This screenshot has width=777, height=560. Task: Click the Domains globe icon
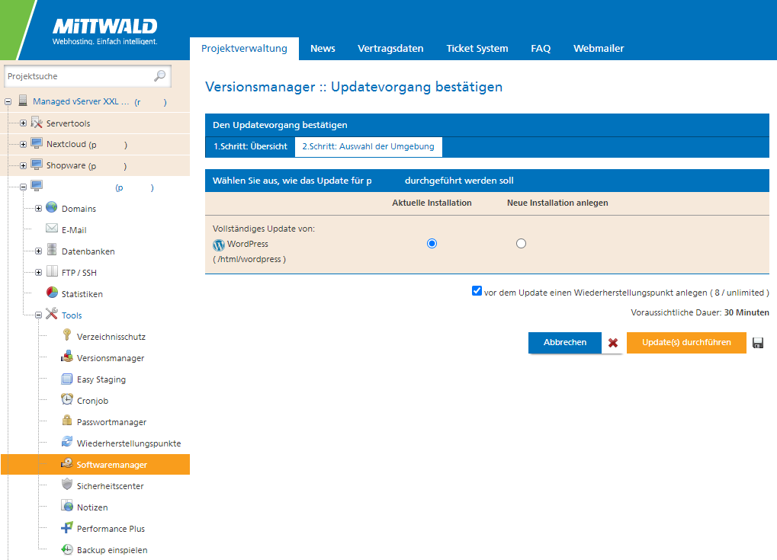pos(52,207)
